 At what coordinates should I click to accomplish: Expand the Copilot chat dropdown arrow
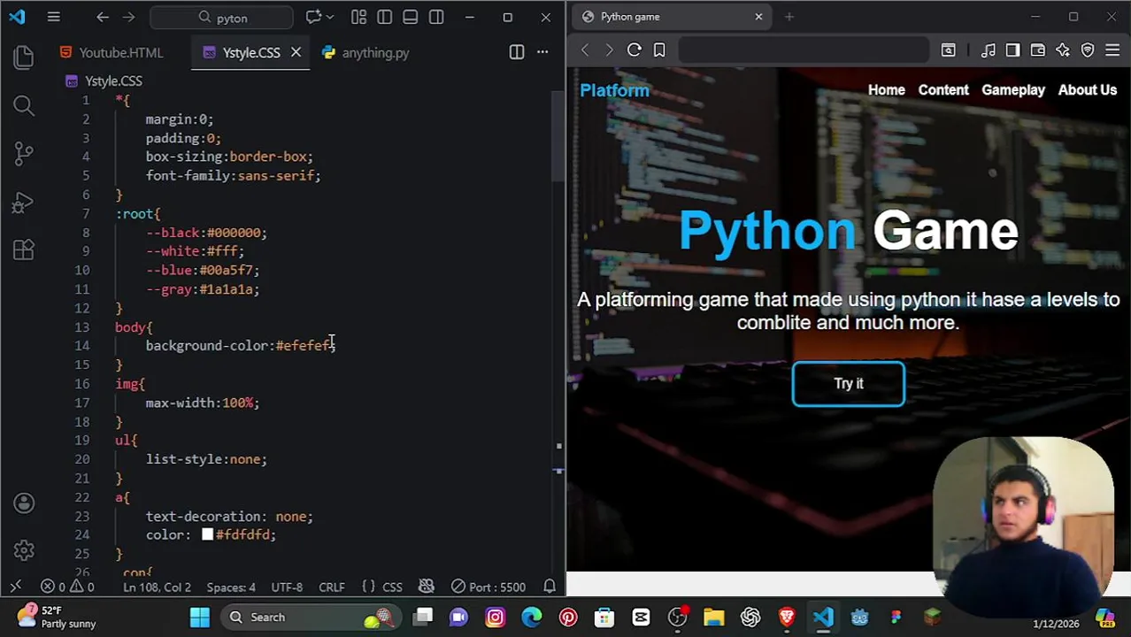(x=330, y=17)
